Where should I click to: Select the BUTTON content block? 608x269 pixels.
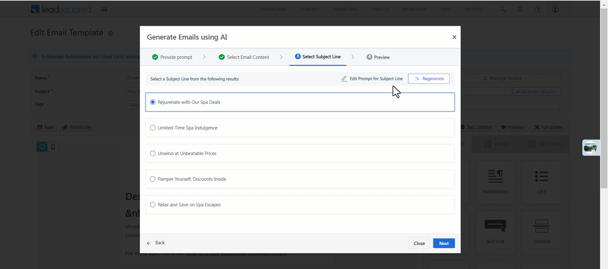click(x=495, y=232)
